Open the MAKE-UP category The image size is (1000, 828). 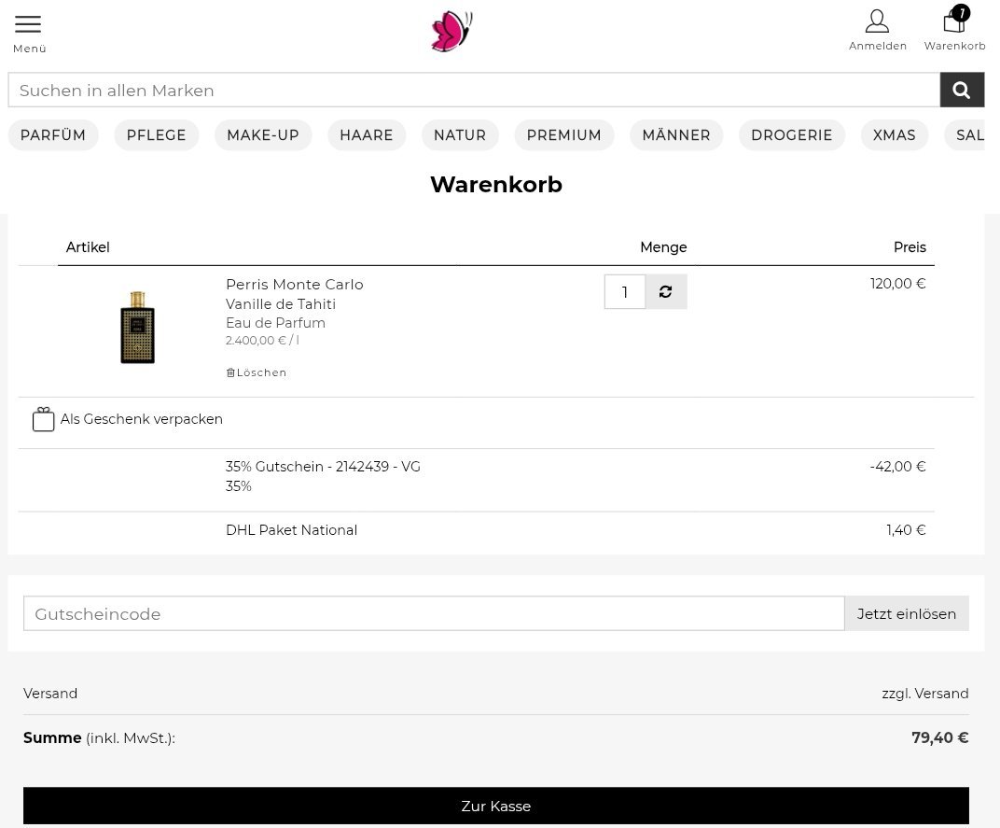click(x=263, y=135)
